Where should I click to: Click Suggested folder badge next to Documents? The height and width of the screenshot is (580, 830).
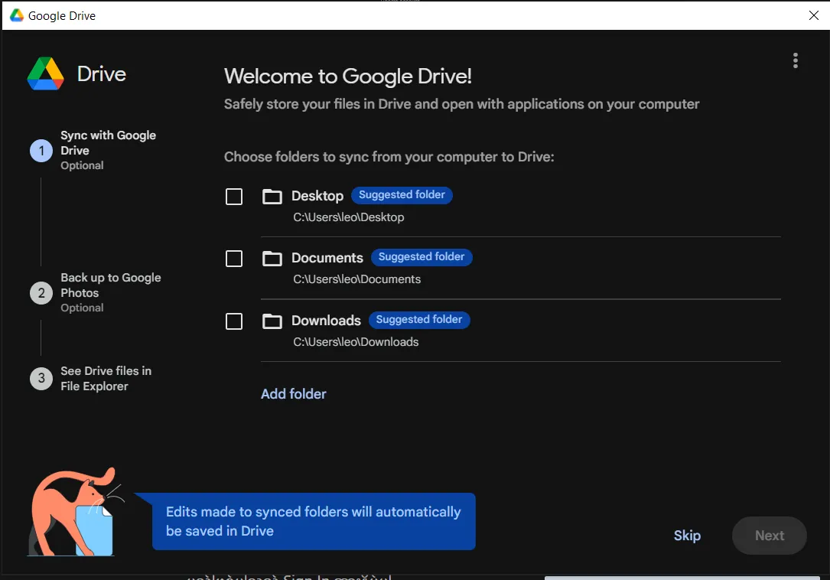point(422,257)
